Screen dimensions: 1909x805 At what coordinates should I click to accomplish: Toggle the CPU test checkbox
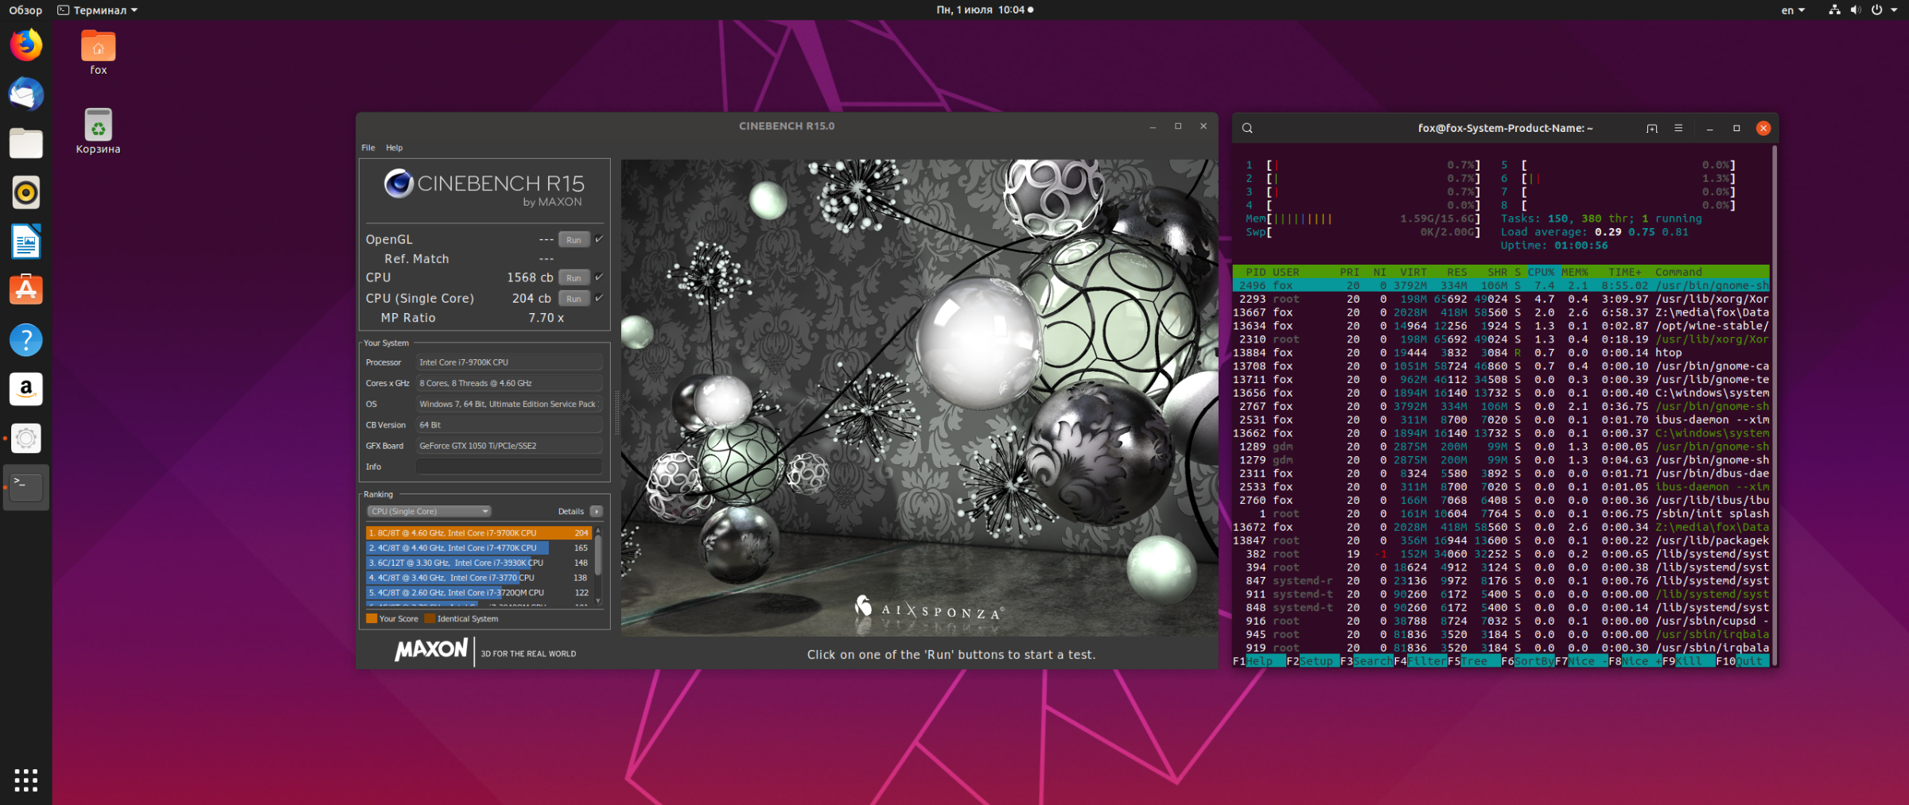(599, 277)
